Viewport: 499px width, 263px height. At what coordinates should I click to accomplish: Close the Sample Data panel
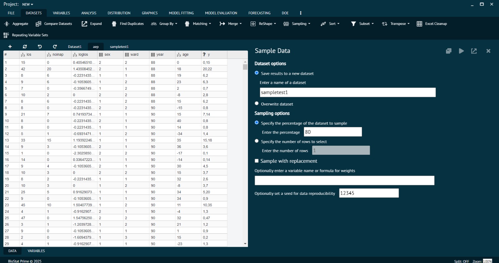click(488, 51)
